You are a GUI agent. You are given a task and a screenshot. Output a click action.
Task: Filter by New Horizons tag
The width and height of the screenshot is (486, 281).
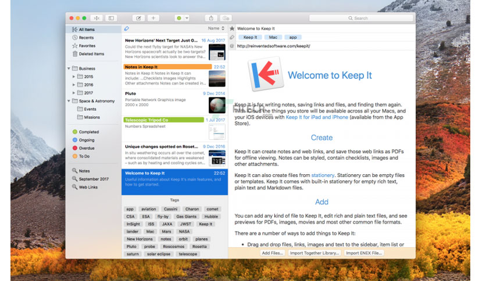click(140, 239)
